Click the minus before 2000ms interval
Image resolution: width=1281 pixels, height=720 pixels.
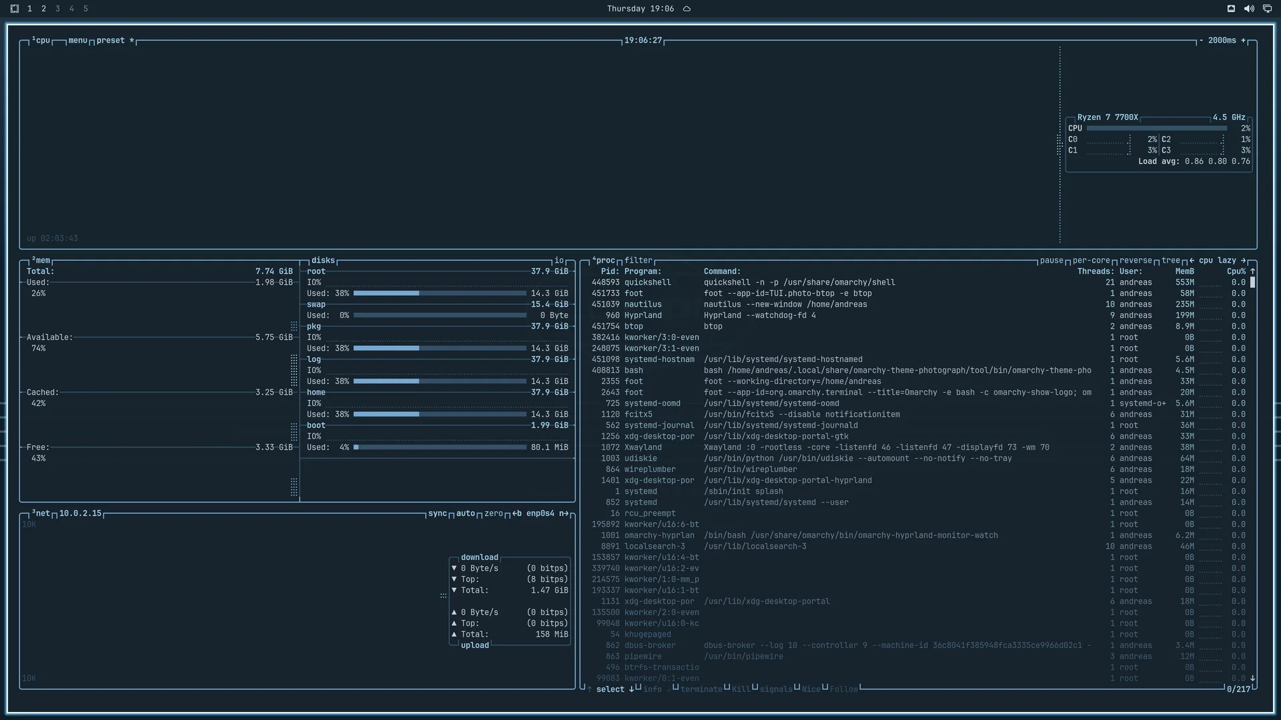click(1201, 41)
